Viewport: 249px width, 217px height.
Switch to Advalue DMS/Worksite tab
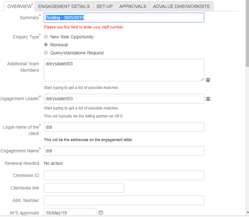pos(181,6)
